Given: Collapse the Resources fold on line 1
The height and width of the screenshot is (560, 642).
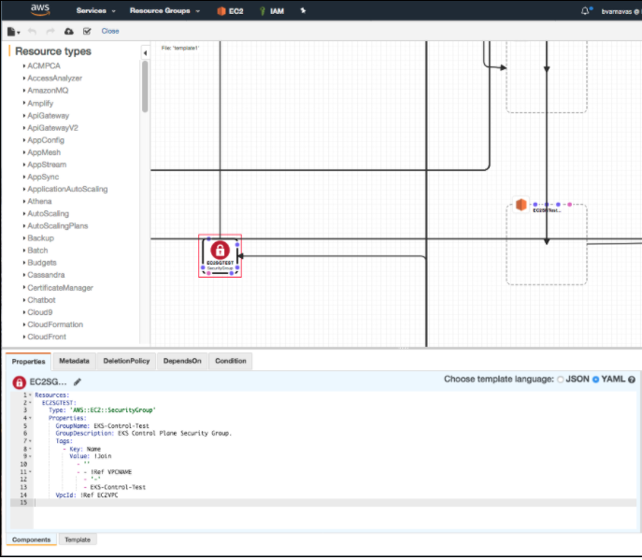Looking at the screenshot, I should [x=30, y=395].
